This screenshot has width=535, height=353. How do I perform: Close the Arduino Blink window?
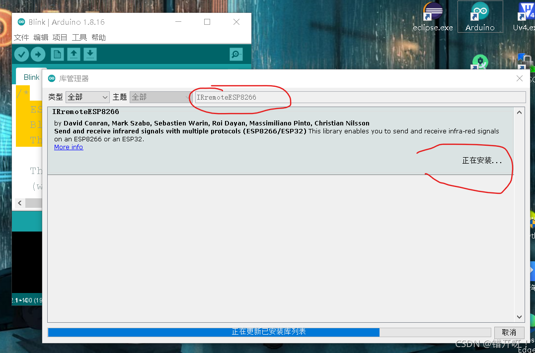point(236,22)
